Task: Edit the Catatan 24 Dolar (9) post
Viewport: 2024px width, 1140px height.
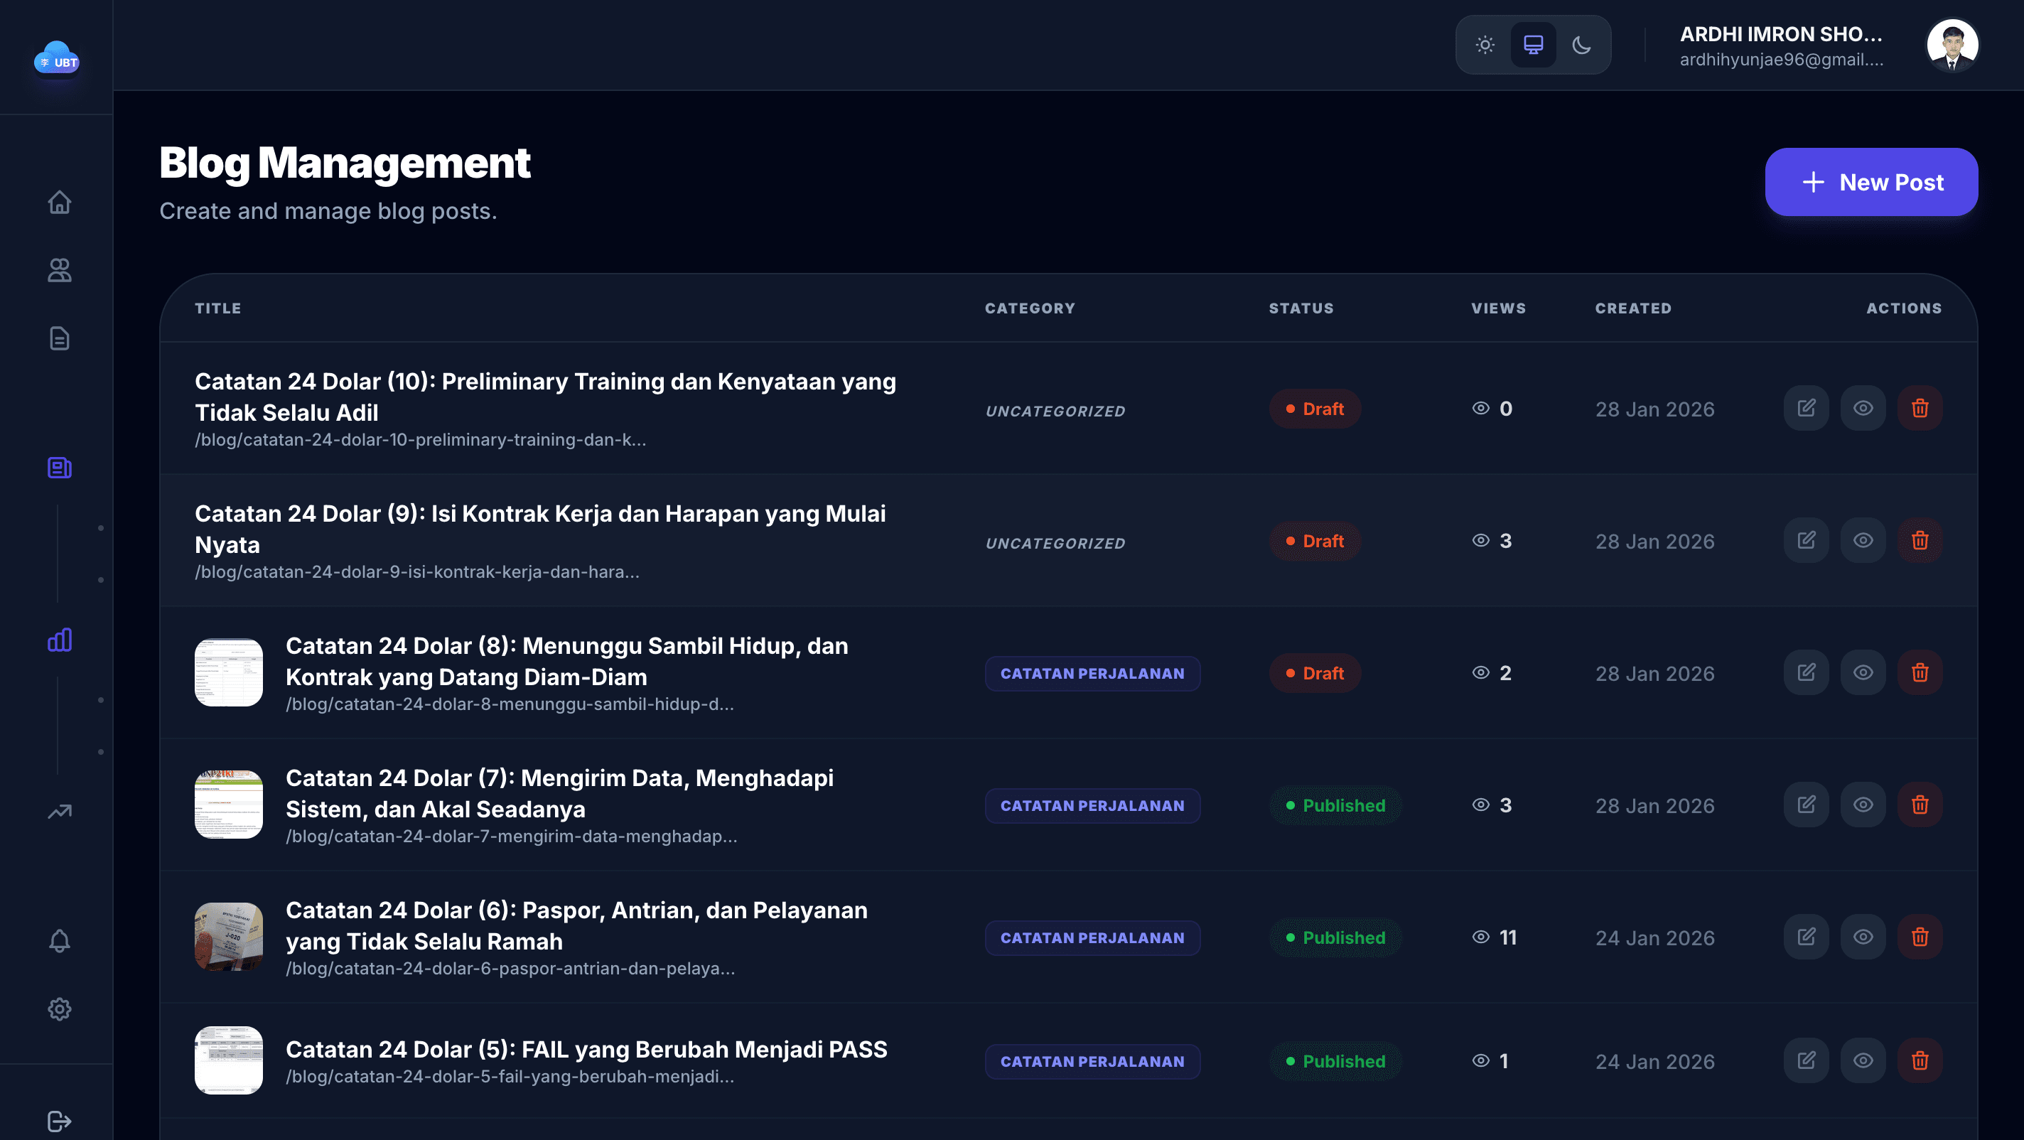Action: click(1806, 539)
